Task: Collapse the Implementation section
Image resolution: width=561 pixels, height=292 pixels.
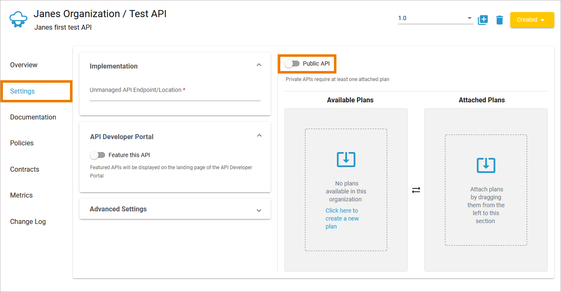Action: click(x=259, y=65)
